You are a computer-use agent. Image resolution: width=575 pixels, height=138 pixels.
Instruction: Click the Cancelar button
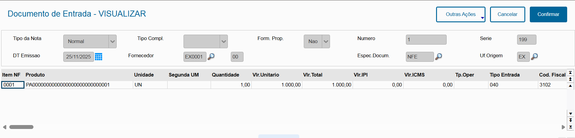click(507, 14)
